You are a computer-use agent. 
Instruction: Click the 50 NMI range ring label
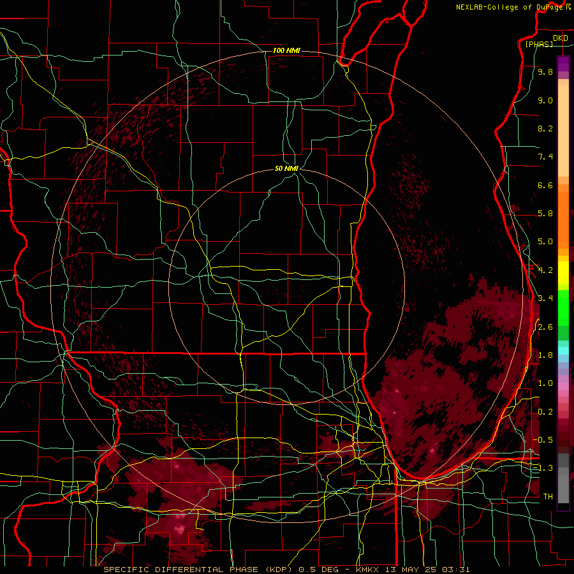286,168
